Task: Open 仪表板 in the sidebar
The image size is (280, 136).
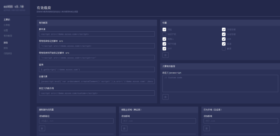Action: pyautogui.click(x=7, y=25)
